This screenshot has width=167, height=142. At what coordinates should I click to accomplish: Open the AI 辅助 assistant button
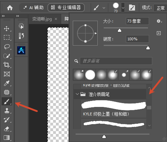34,8
